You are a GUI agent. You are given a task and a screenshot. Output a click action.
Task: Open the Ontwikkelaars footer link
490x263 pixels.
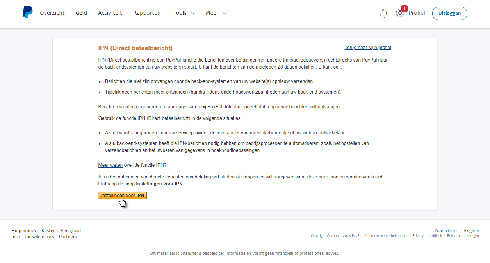coord(39,237)
